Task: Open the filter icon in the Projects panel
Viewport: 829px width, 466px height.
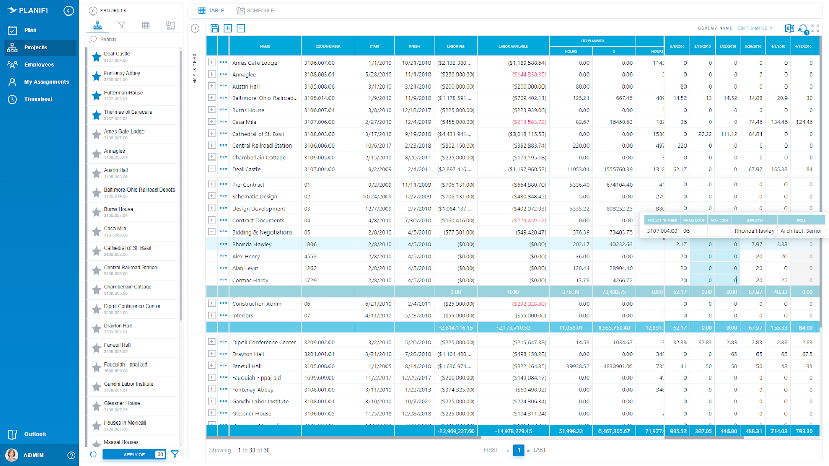Action: coord(122,25)
